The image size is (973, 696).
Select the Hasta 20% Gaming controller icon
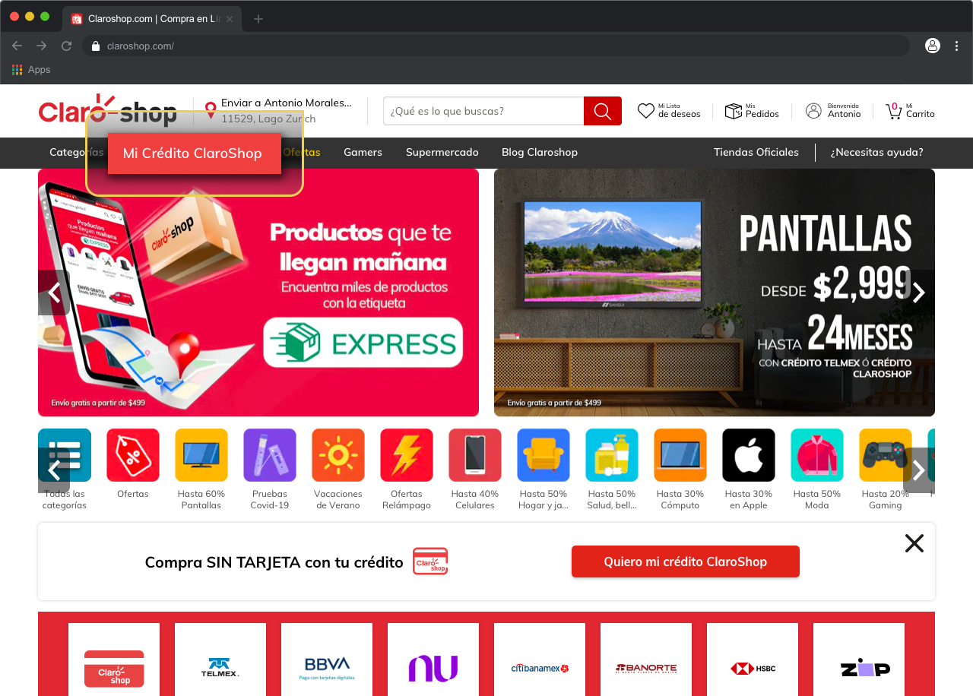tap(886, 455)
